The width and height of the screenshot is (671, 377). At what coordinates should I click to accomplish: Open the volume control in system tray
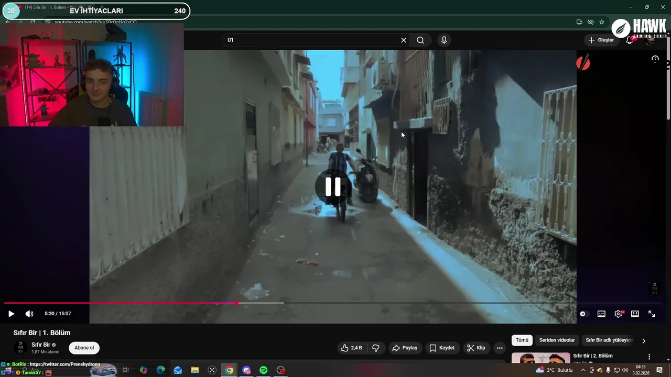625,370
